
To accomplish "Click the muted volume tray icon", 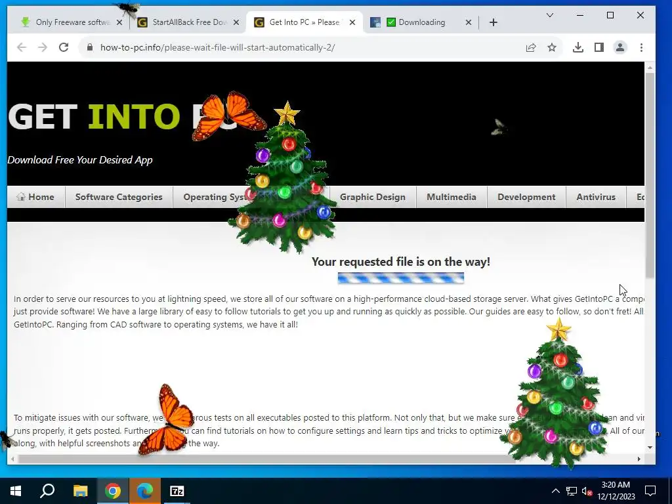I will click(x=587, y=491).
